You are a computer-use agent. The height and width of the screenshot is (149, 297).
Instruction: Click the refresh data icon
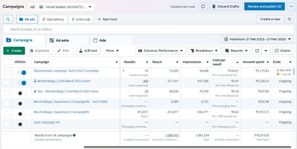tap(203, 6)
